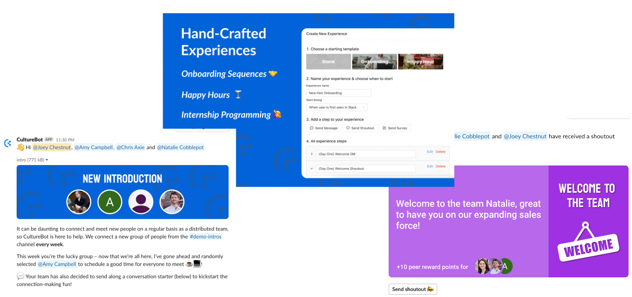Click the seated man photo avatar beside green A
This screenshot has width=632, height=297.
click(x=79, y=202)
